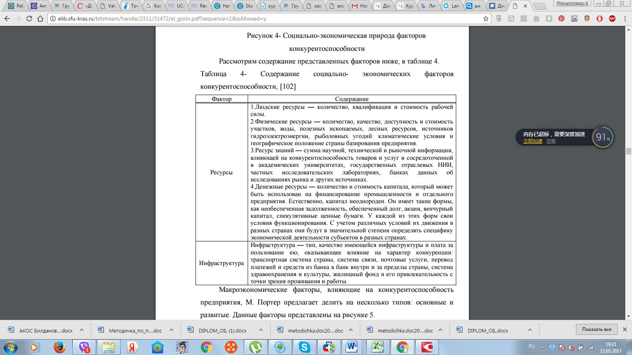Screen dimensions: 632x355
Task: Open the Pinterest extension
Action: click(x=562, y=19)
